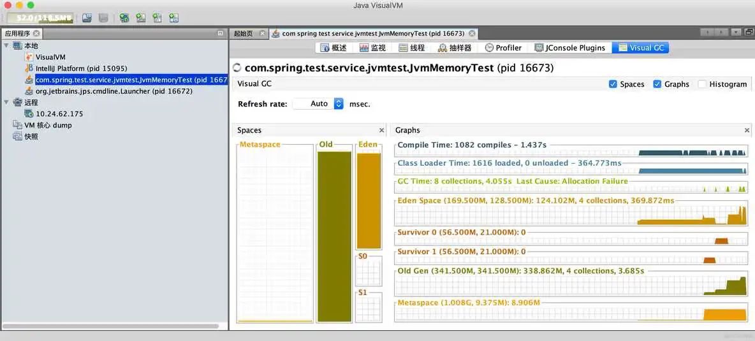Screen dimensions: 755x341
Task: Select the Visual GC tab
Action: (641, 48)
